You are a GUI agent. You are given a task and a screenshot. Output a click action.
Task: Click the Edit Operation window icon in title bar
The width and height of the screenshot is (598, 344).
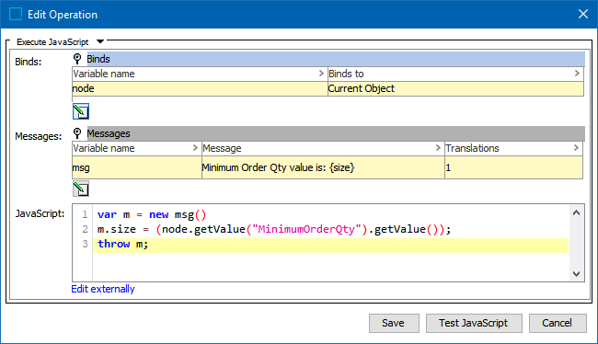(x=16, y=14)
